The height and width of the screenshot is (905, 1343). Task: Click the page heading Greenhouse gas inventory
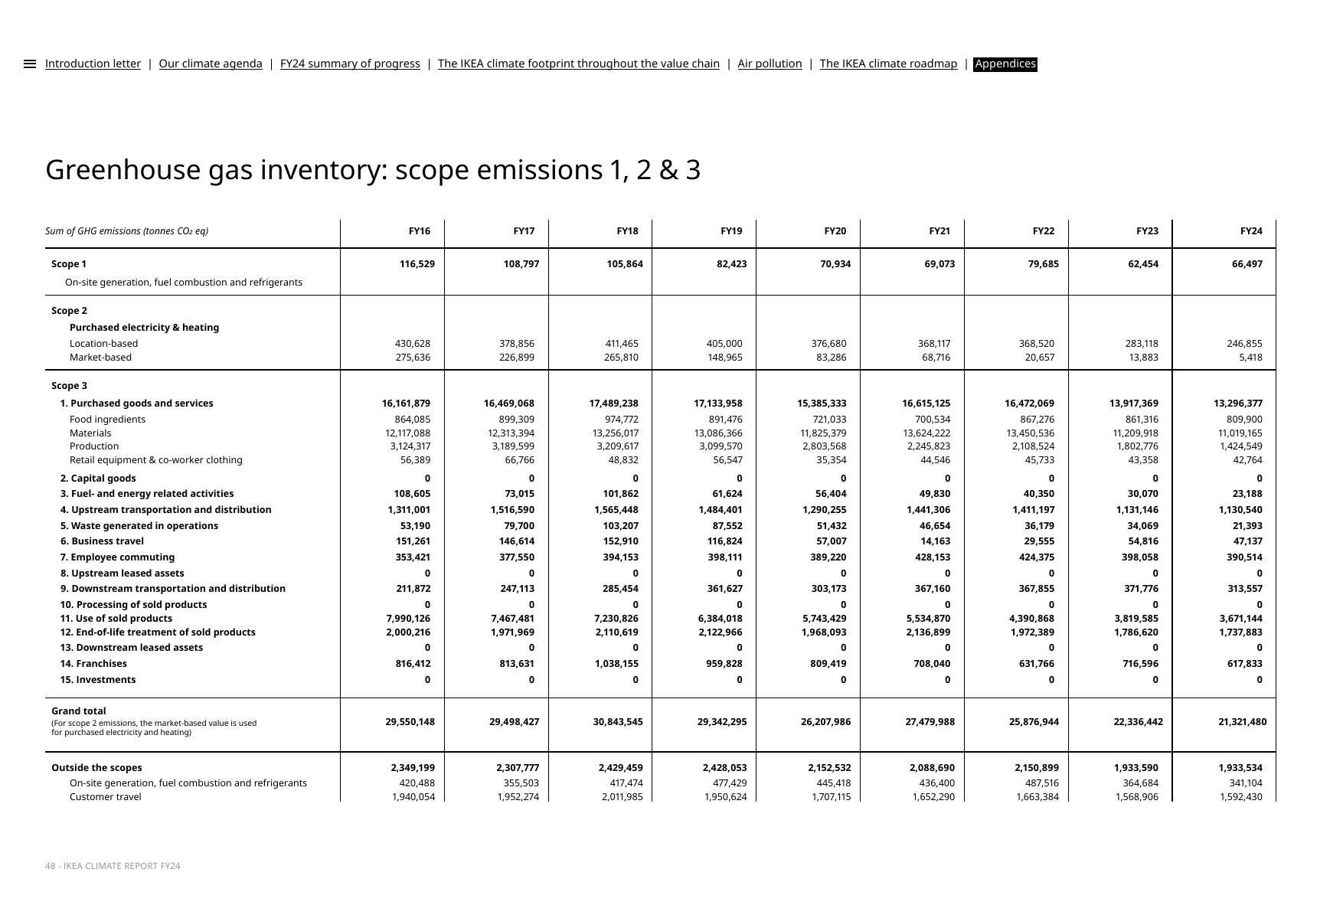point(373,170)
